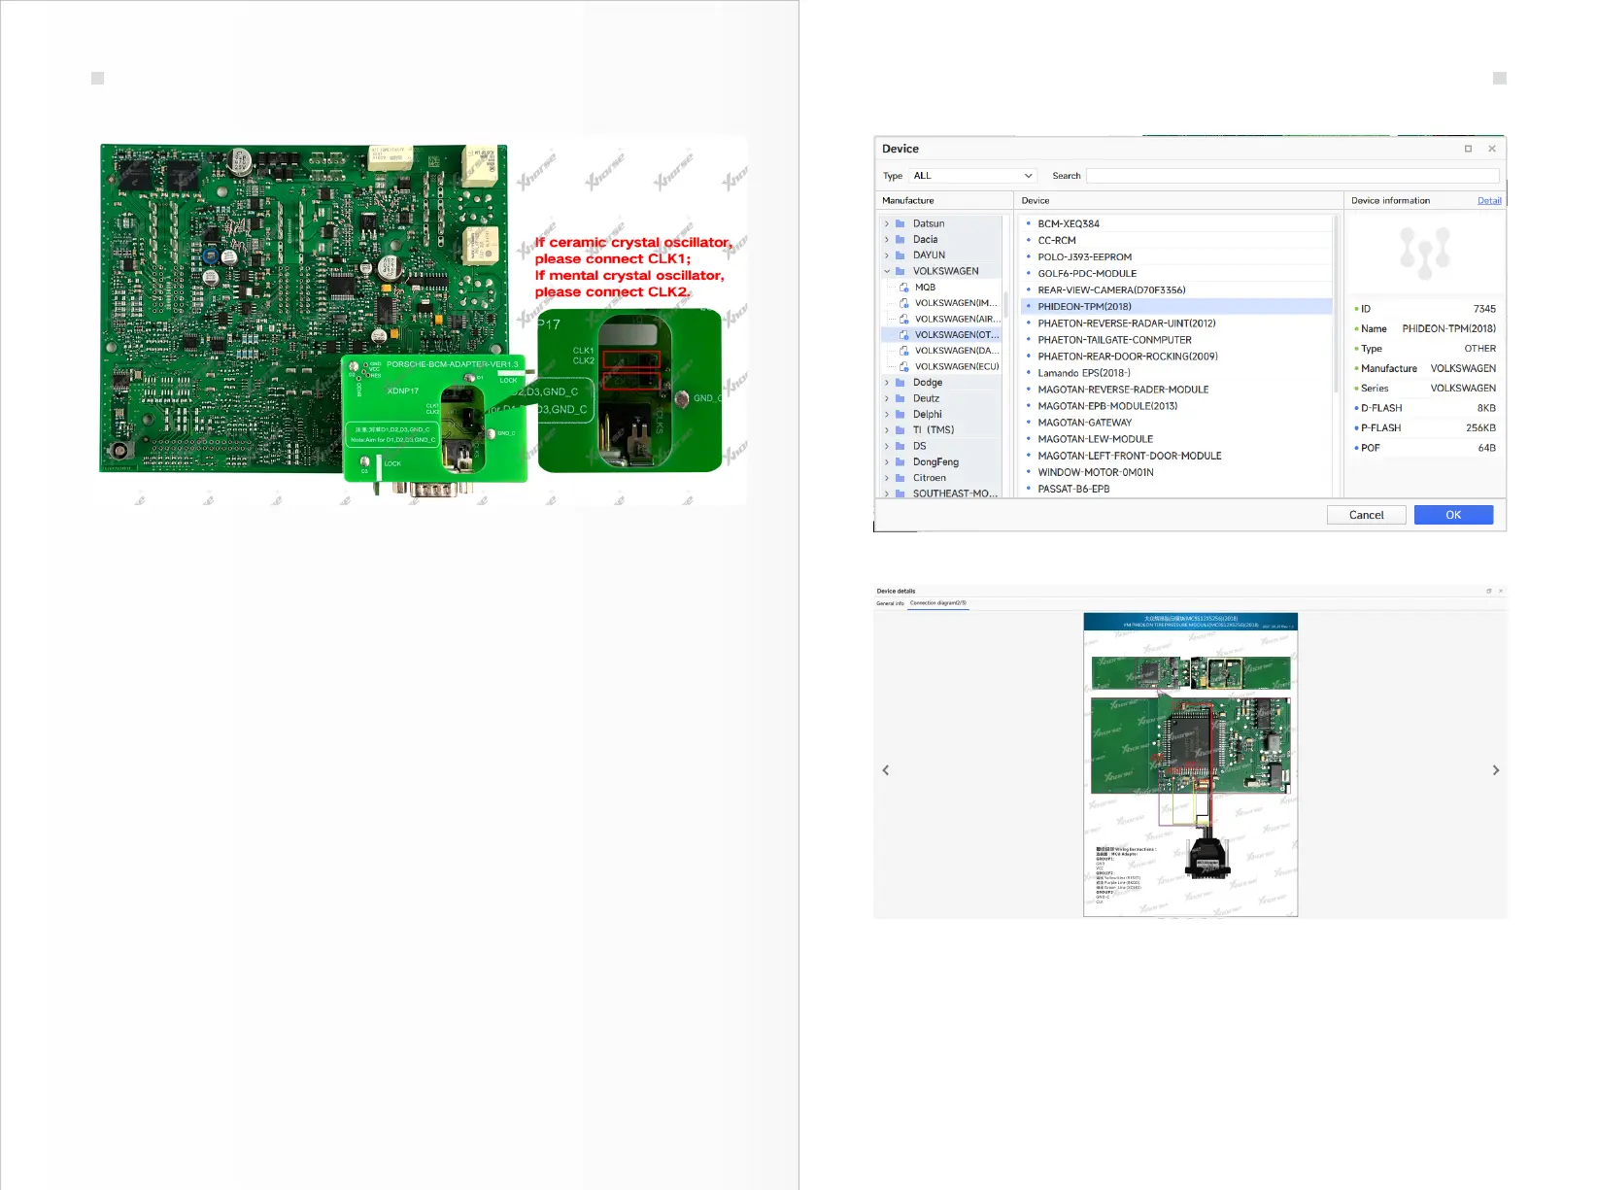Click the Cancel button
Screen dimensions: 1597x1190
coord(1366,515)
